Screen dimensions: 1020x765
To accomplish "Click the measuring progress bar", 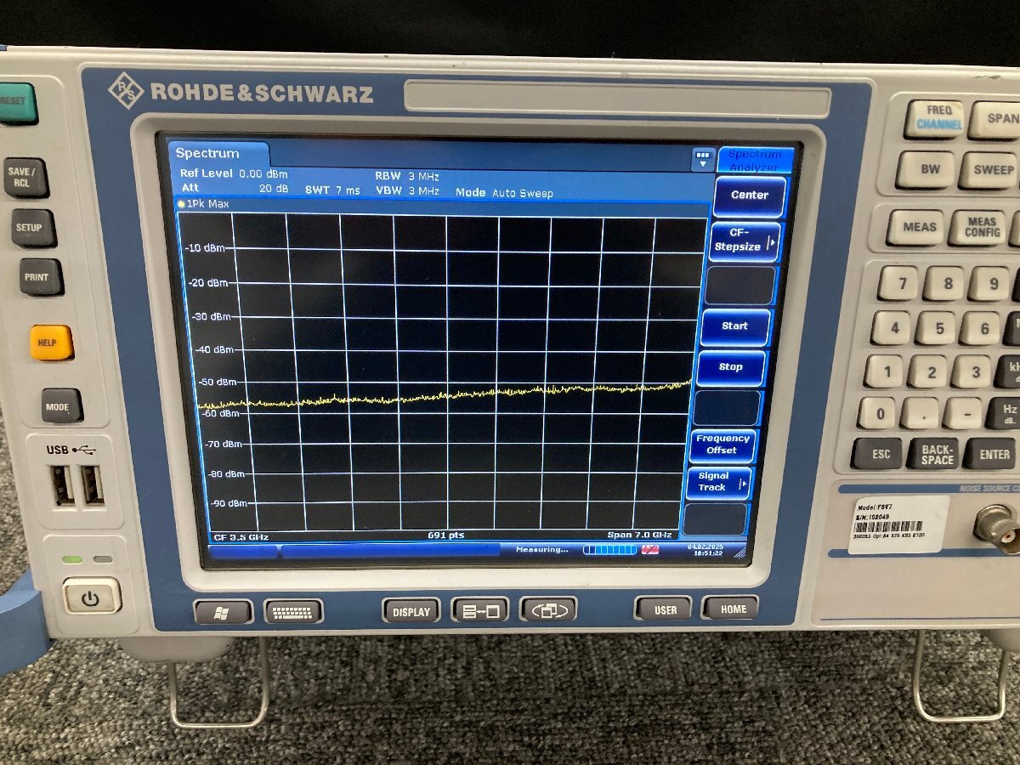I will pyautogui.click(x=609, y=550).
